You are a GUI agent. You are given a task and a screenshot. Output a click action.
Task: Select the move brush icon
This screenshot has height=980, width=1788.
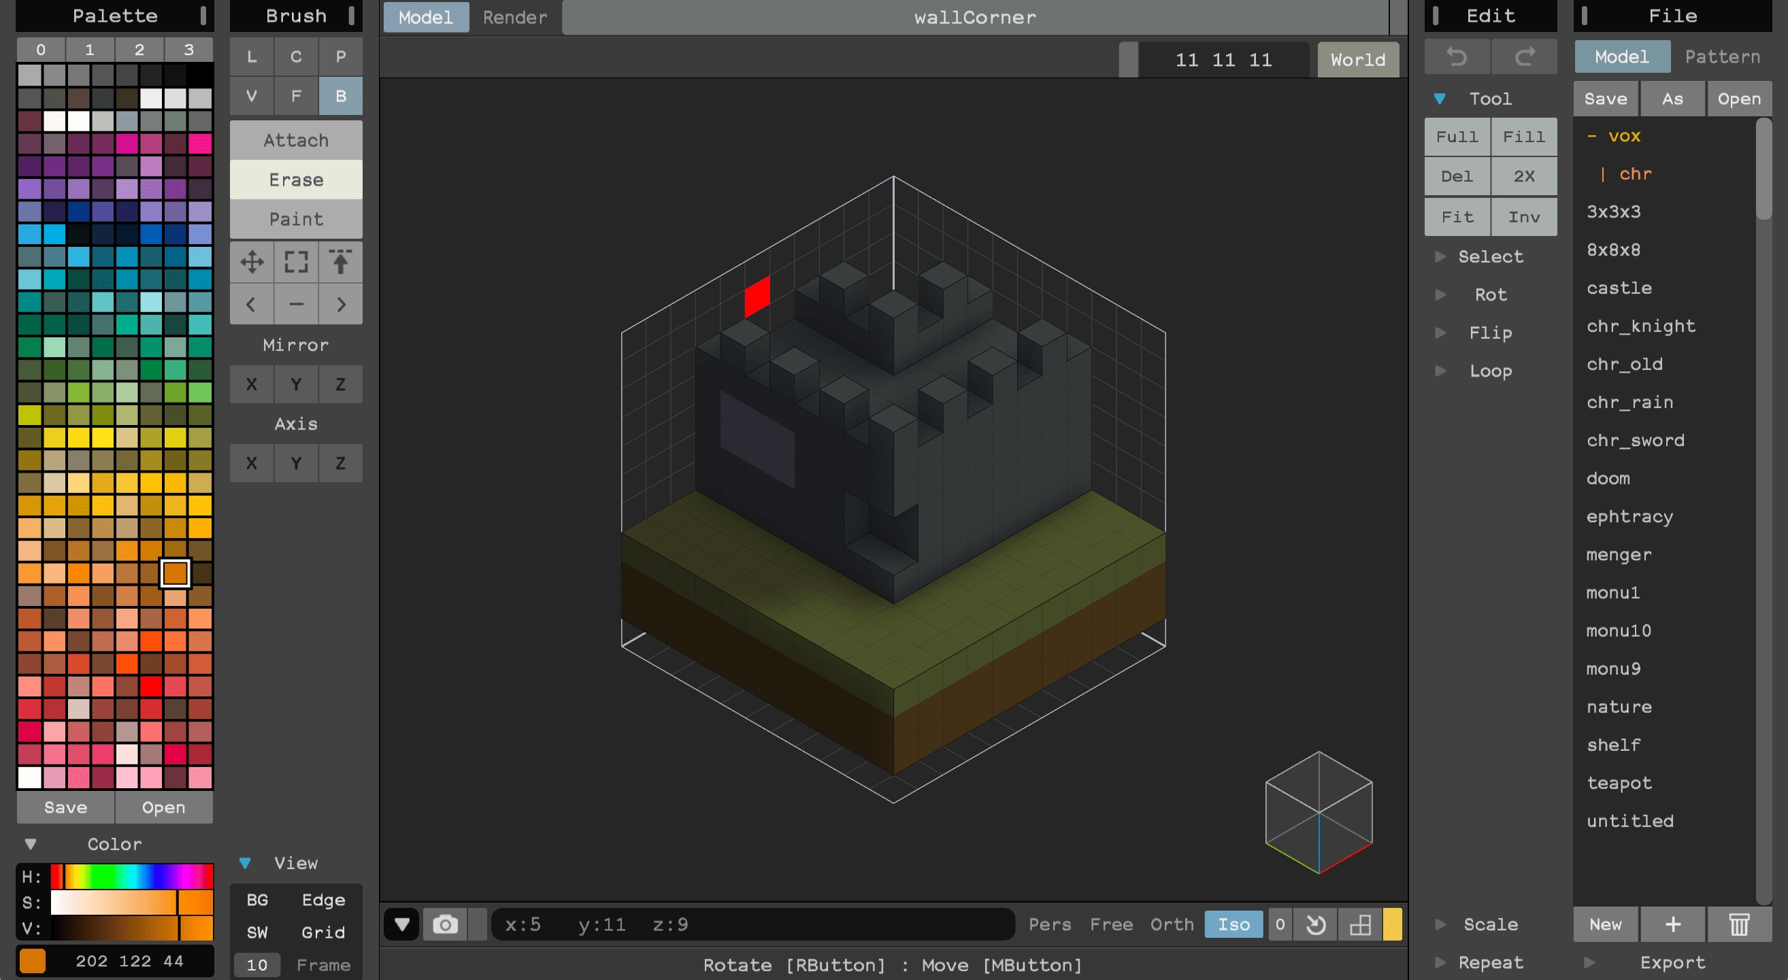point(251,263)
